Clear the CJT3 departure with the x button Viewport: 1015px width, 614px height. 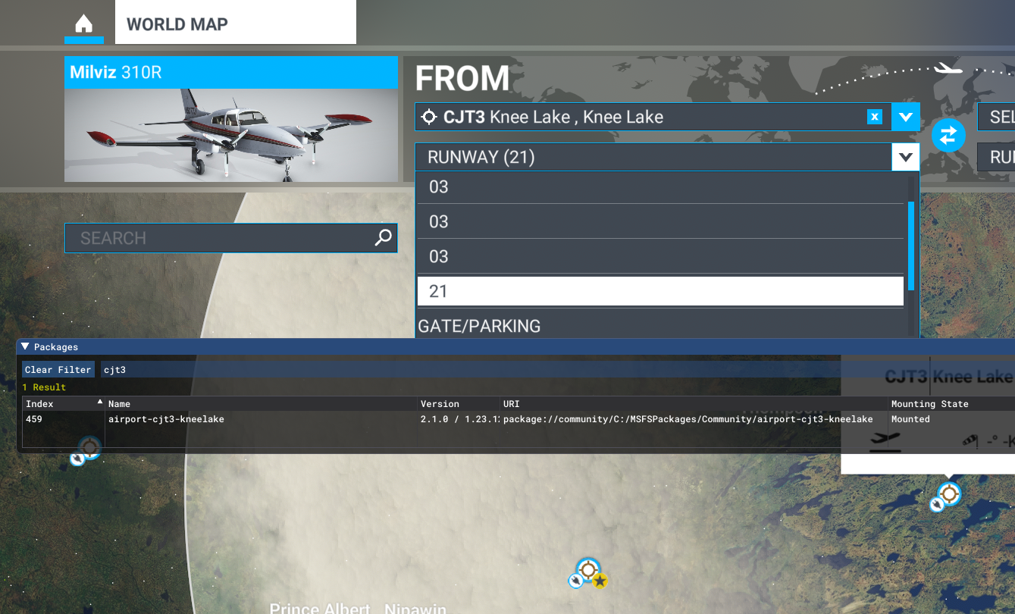pos(875,117)
